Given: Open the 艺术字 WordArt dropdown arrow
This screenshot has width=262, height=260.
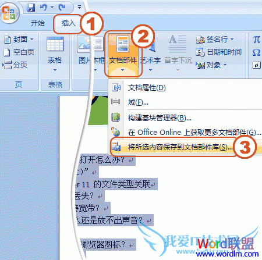Looking at the screenshot, I should 151,70.
